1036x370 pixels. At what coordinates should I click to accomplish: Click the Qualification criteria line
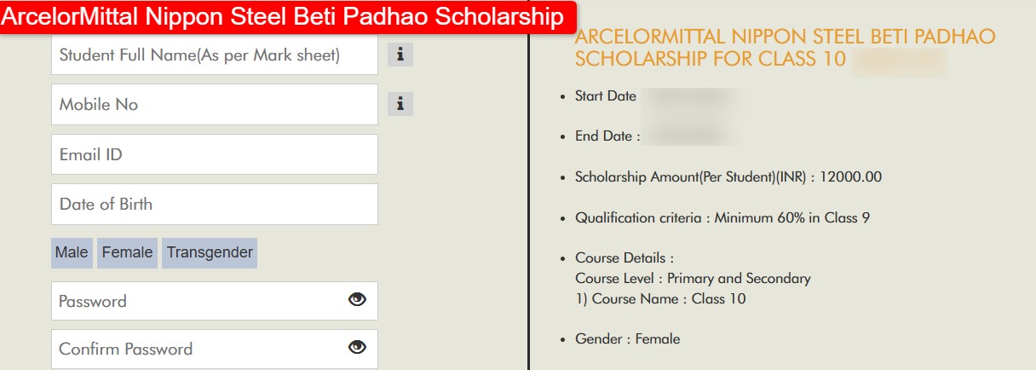722,217
